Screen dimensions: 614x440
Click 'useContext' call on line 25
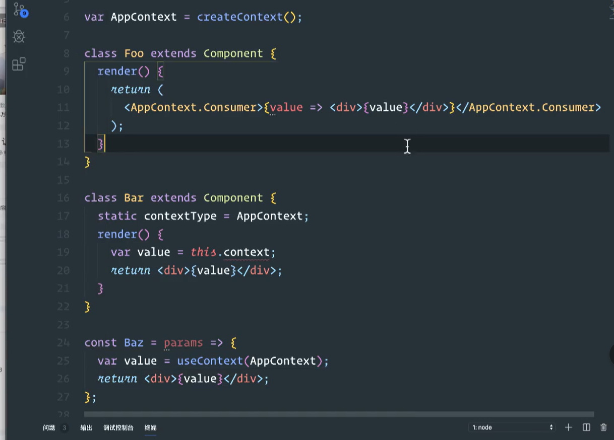[210, 361]
